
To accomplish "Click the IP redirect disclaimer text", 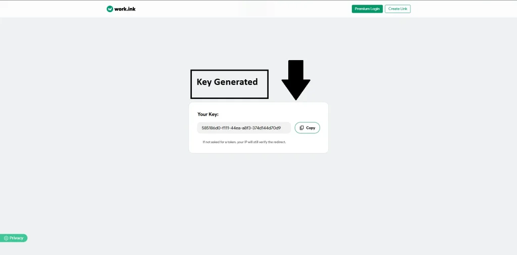I will coord(244,142).
